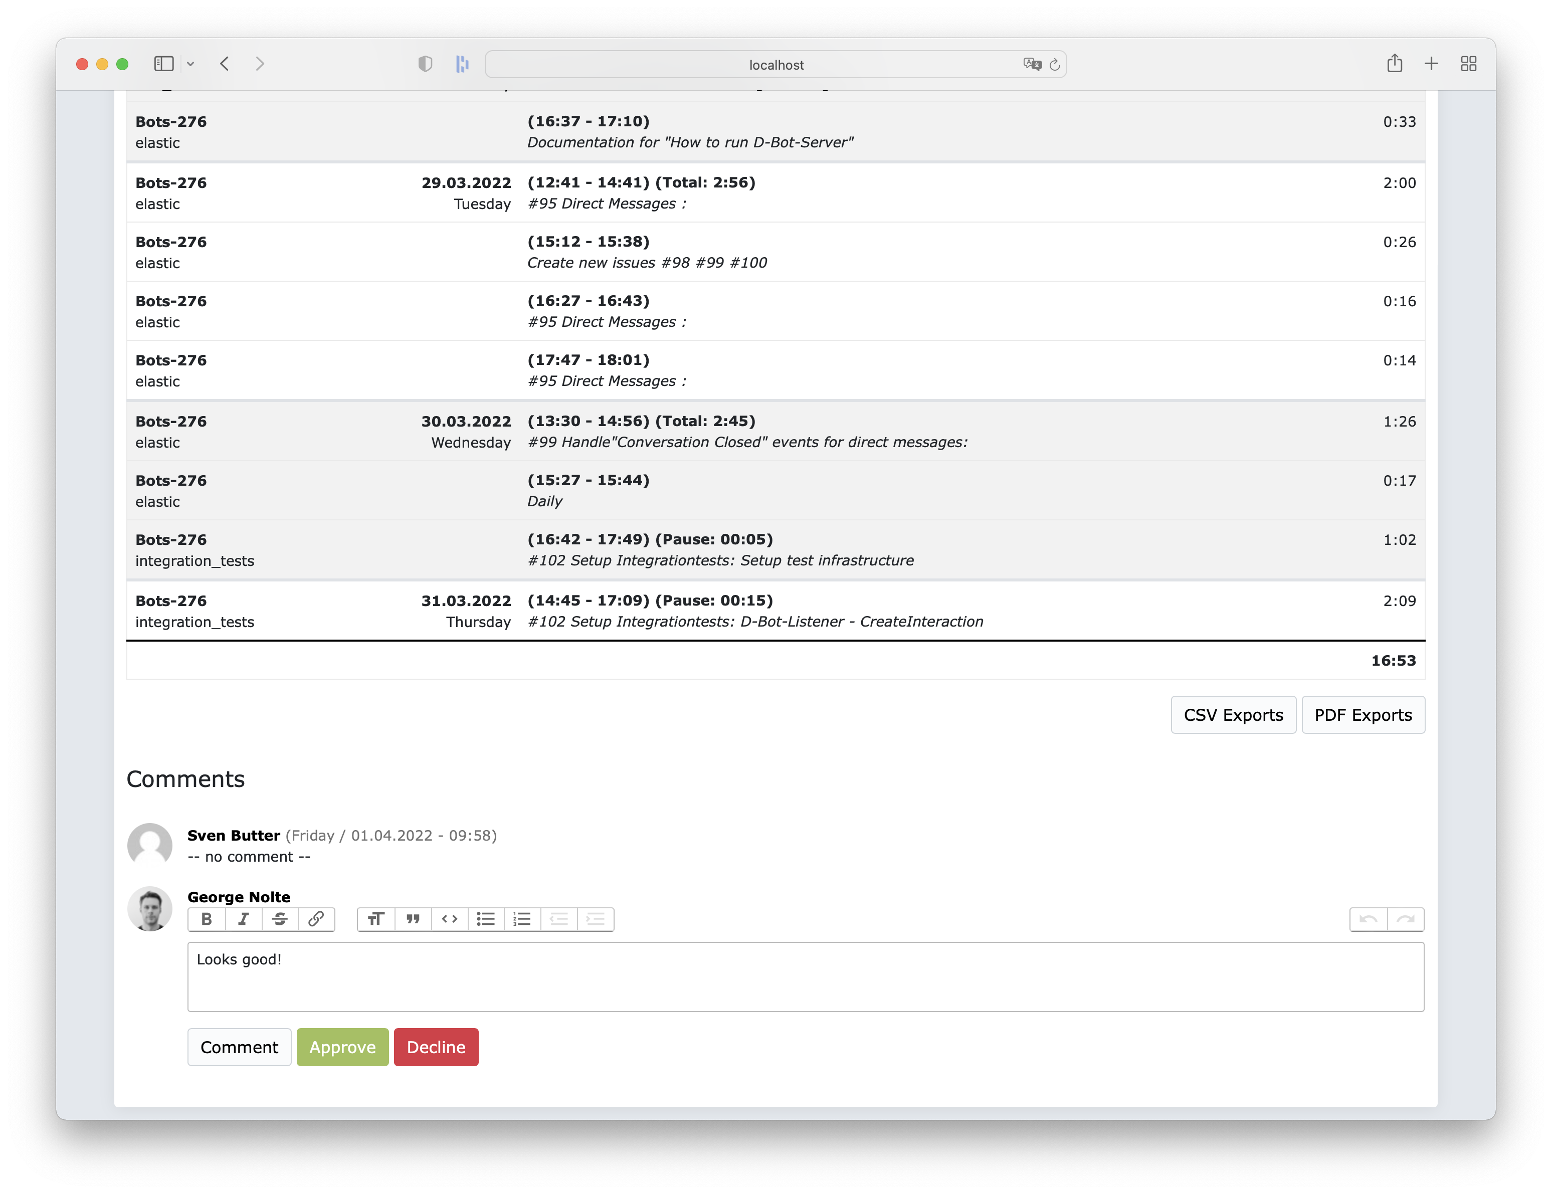Click the Sven Butter author name
The image size is (1552, 1194).
click(234, 836)
